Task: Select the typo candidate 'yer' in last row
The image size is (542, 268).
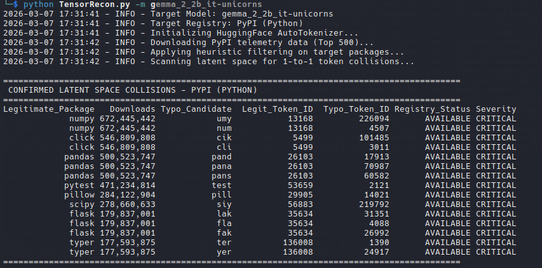Action: (224, 252)
